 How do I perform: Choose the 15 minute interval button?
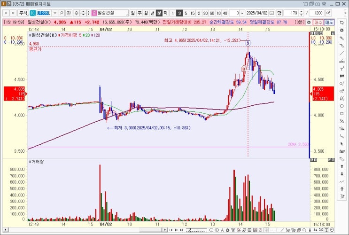point(192,13)
